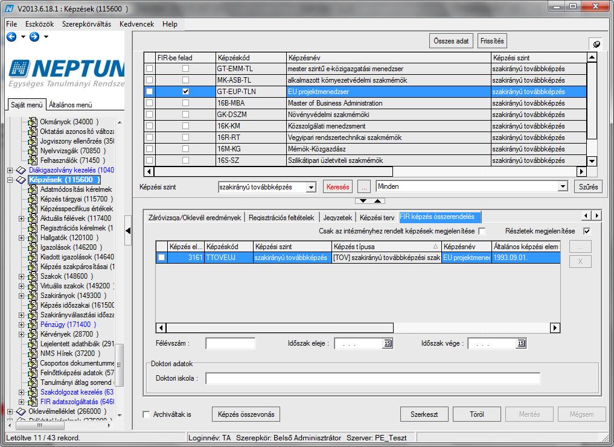Screen dimensions: 614x447
Task: Go back with the blue back arrow
Action: [x=11, y=37]
